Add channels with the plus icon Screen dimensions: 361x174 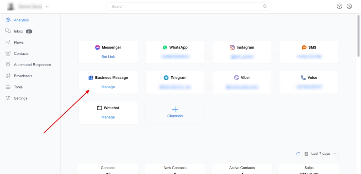point(175,109)
